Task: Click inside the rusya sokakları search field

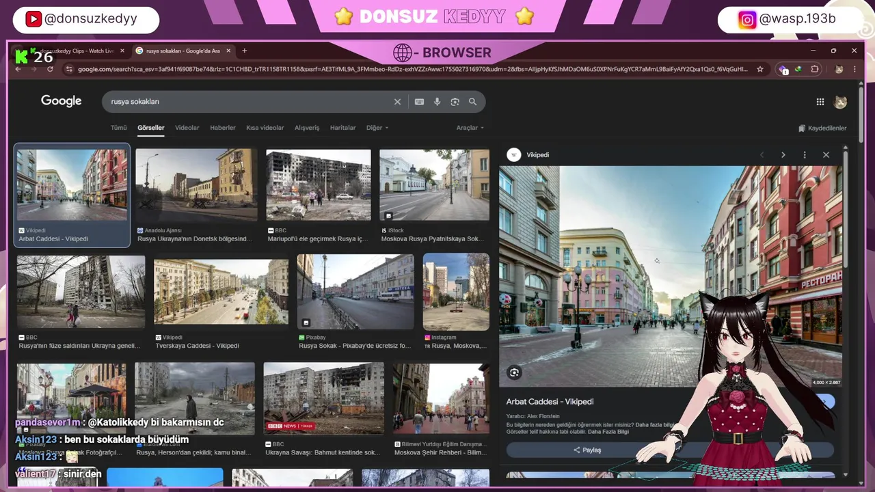Action: (x=250, y=102)
